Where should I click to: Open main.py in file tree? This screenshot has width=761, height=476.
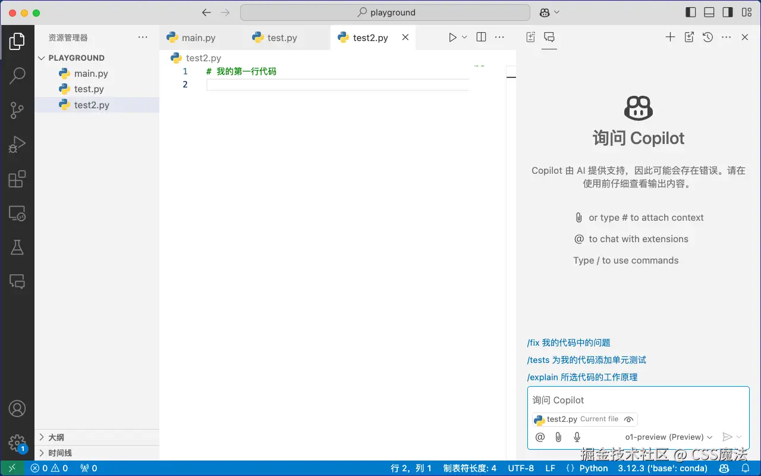point(97,73)
